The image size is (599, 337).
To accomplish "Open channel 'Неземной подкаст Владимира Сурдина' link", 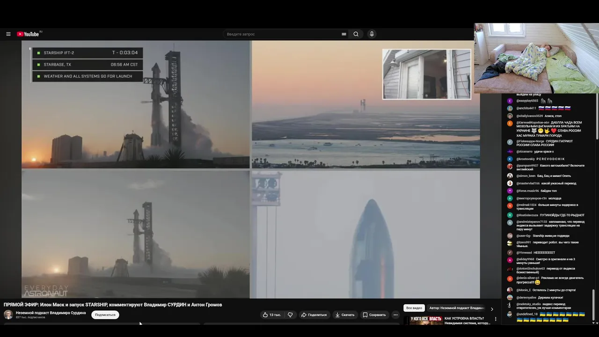I will (51, 313).
